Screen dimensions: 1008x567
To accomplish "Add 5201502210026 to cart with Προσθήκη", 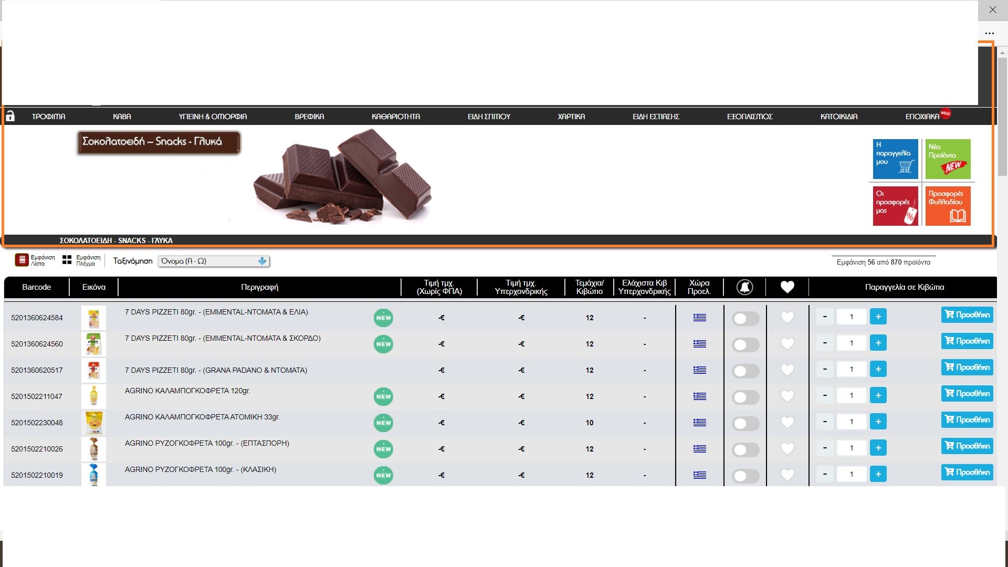I will click(x=967, y=446).
